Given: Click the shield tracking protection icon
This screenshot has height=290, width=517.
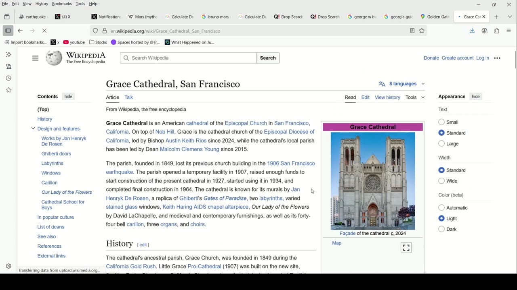Looking at the screenshot, I should tap(95, 31).
